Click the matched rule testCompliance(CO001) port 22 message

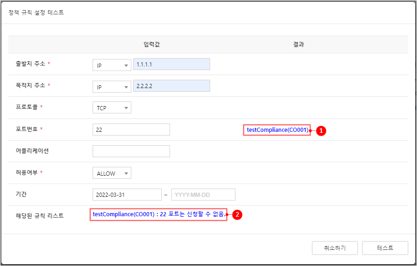click(x=159, y=214)
